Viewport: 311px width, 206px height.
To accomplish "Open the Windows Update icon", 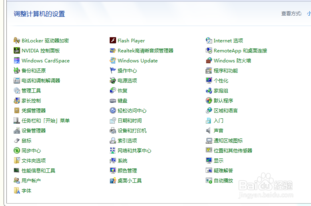I will [112, 60].
